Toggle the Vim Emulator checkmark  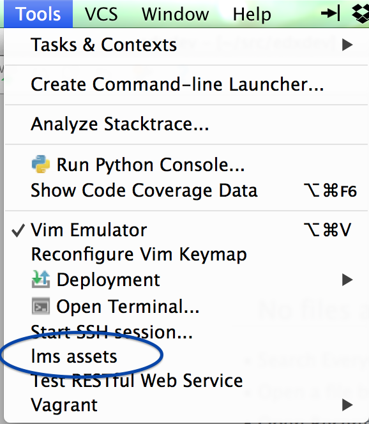coord(18,231)
